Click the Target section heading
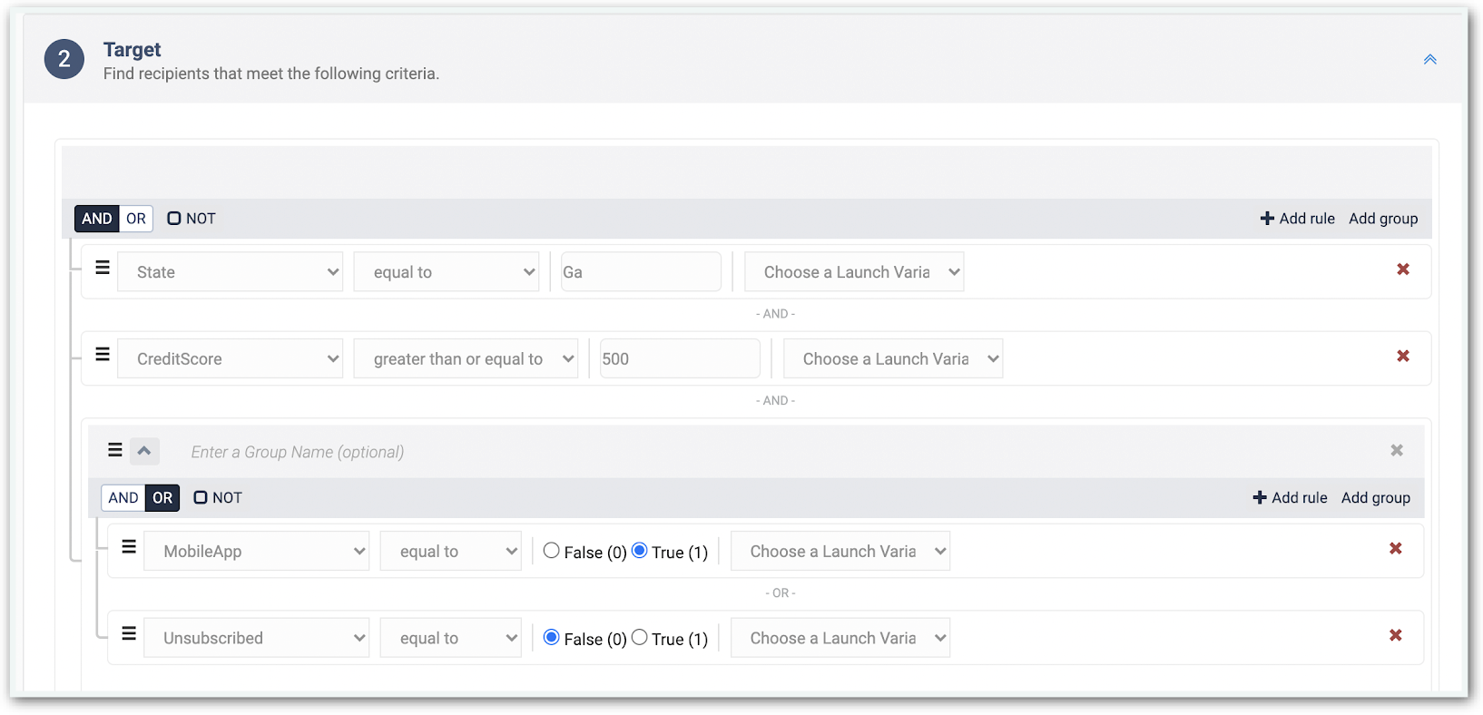 [132, 50]
